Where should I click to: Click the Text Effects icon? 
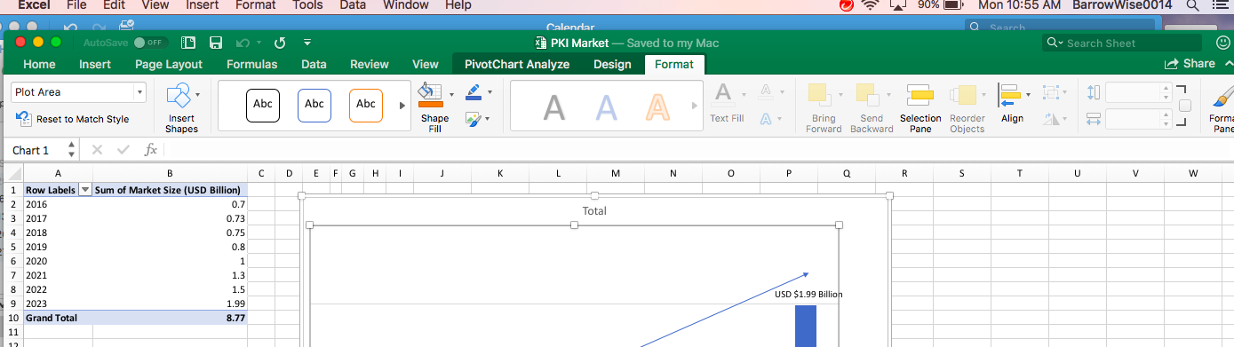[x=765, y=118]
